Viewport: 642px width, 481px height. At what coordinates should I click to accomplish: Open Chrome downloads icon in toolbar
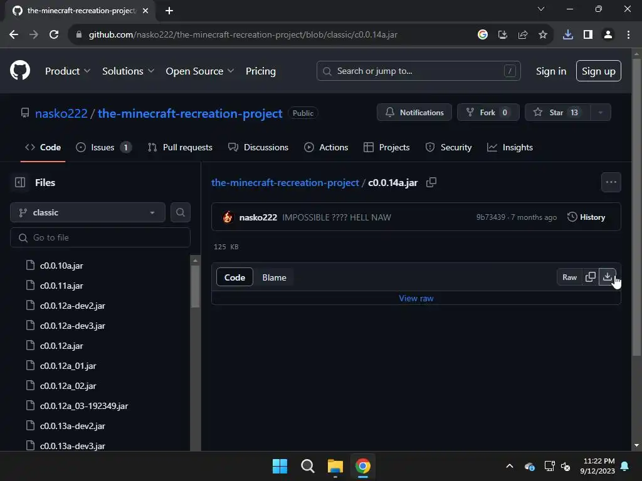point(568,35)
